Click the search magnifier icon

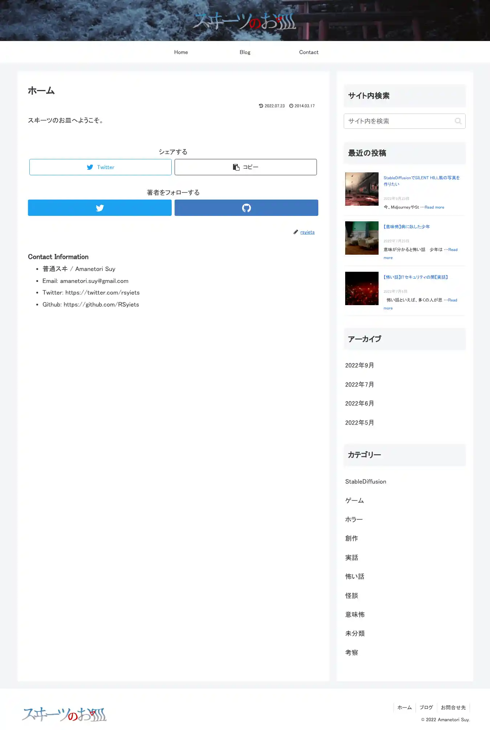(x=458, y=121)
